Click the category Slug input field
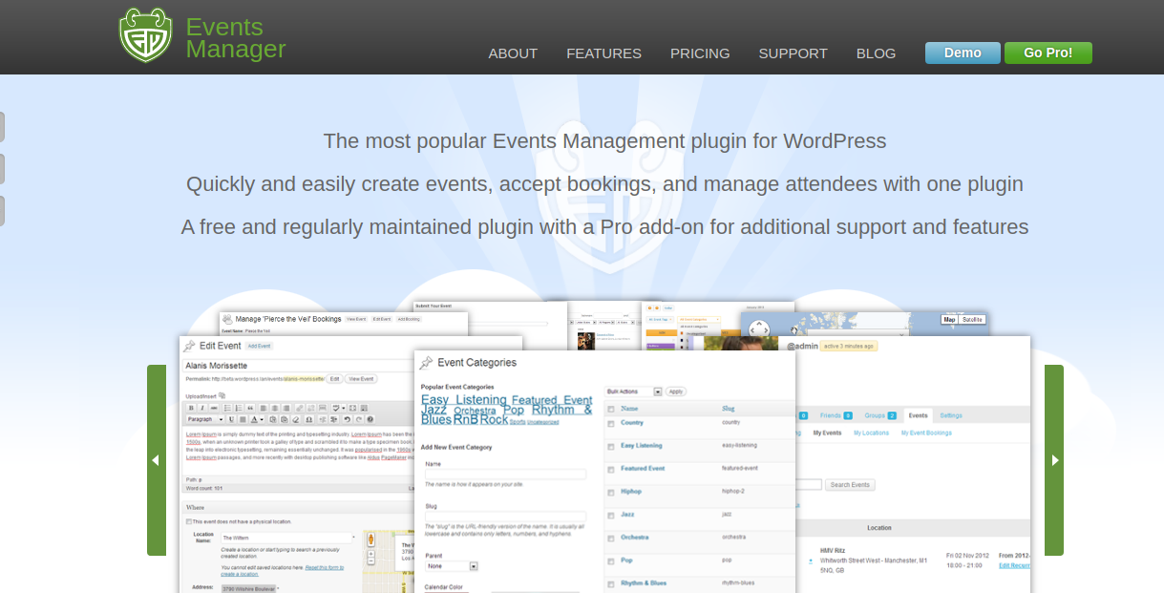The image size is (1164, 593). (x=505, y=517)
